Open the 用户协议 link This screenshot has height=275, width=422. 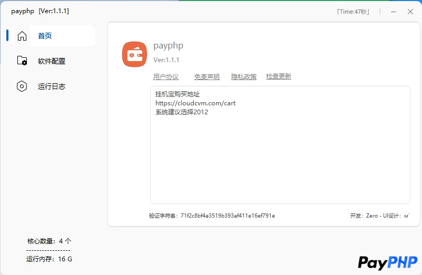166,77
